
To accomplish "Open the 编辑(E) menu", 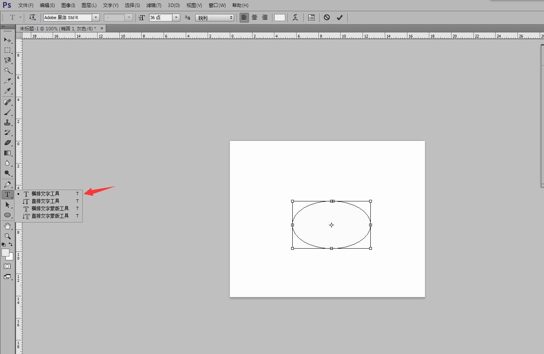I will point(47,5).
